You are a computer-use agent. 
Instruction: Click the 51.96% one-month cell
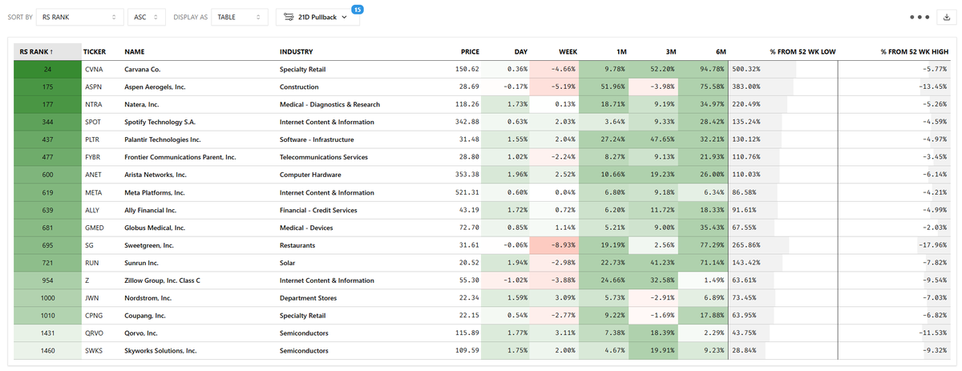click(x=604, y=87)
